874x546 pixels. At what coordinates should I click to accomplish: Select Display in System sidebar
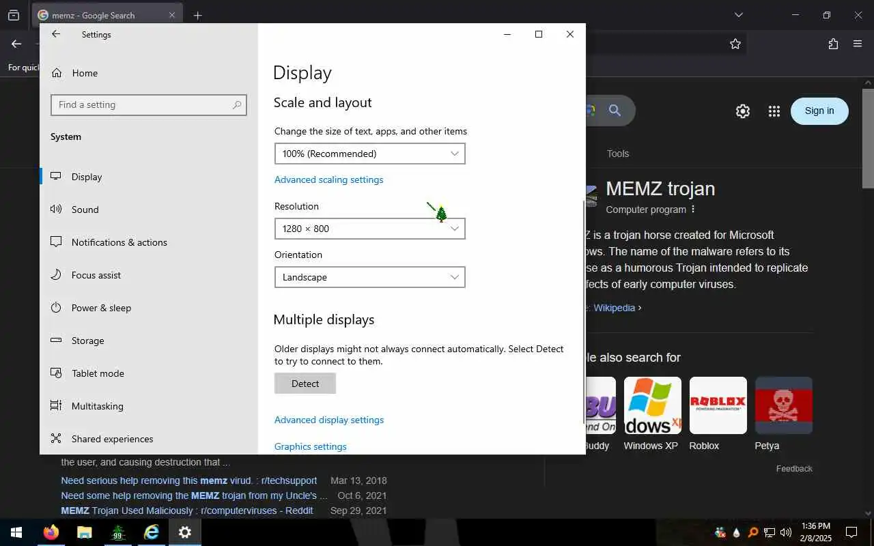coord(149,177)
